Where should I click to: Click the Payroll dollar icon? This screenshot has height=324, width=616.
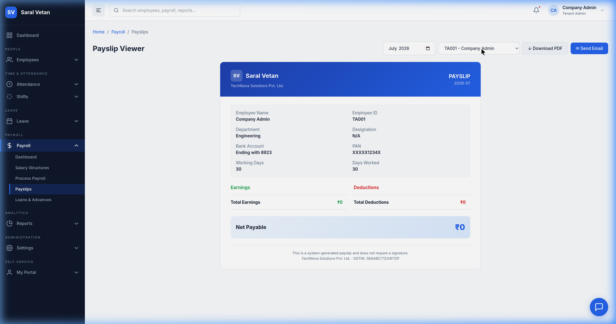tap(10, 145)
